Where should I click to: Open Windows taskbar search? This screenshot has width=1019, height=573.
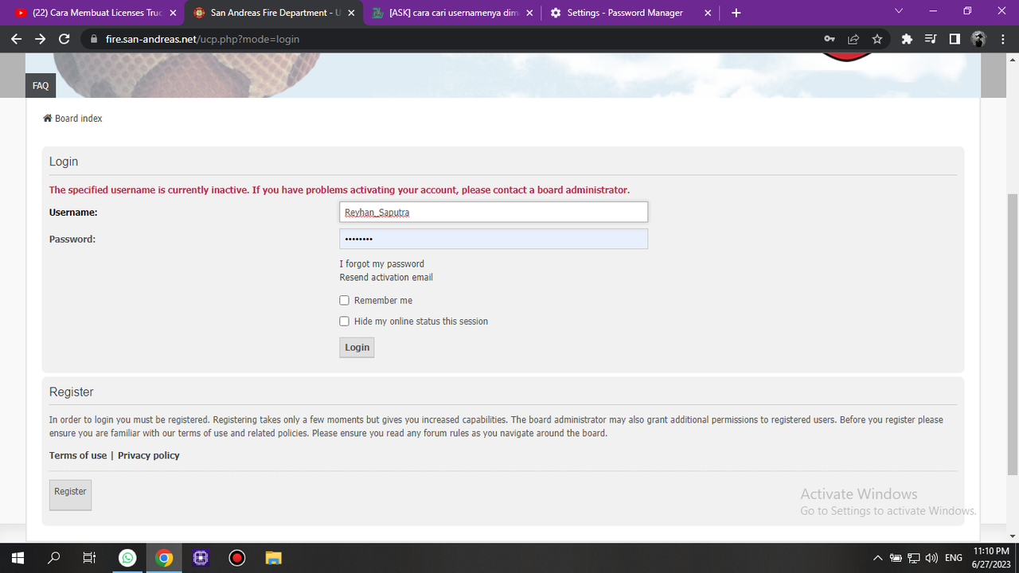coord(54,558)
